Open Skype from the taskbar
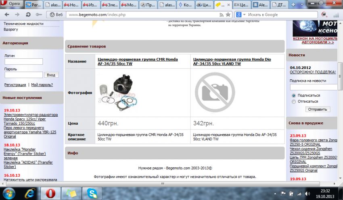Image resolution: width=343 pixels, height=200 pixels. 92,194
